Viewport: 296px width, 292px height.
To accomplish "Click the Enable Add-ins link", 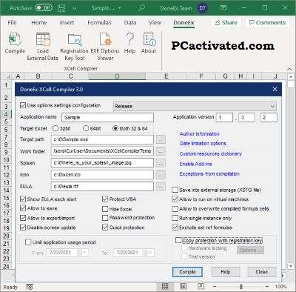I will click(195, 164).
